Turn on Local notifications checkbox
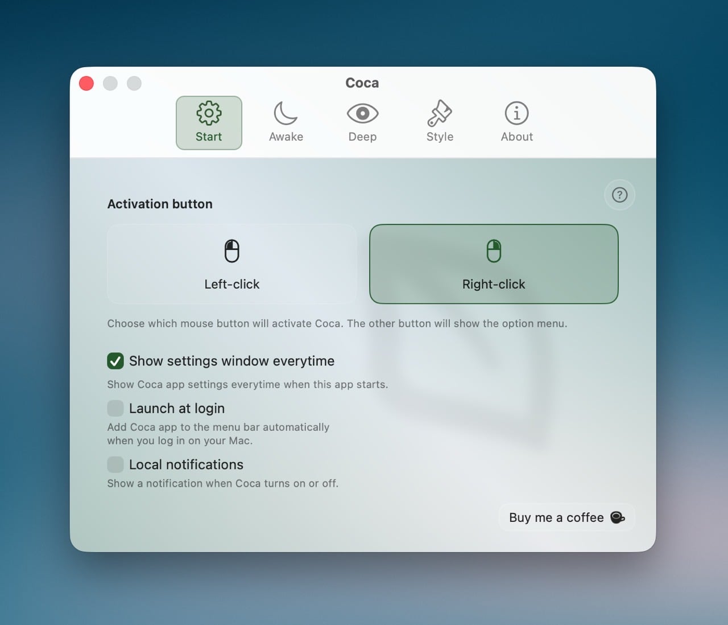The width and height of the screenshot is (728, 625). 115,464
